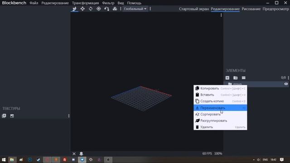Open toolbar dots right of Глобальный dropdown

tap(150, 9)
